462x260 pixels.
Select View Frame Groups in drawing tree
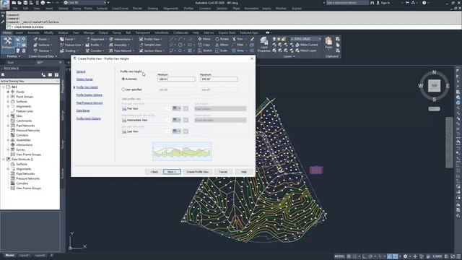(x=28, y=155)
